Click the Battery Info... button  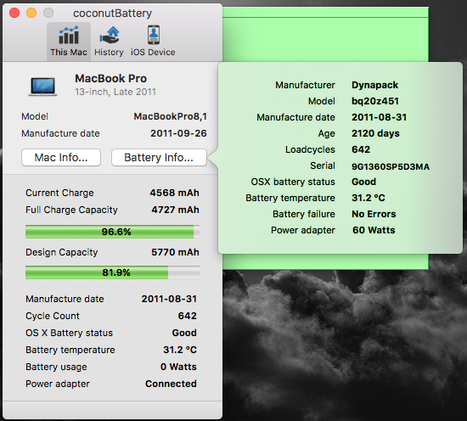(x=159, y=158)
